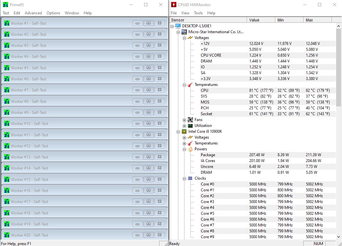This screenshot has width=342, height=246.
Task: Close the Worker #13 Self-Test window
Action: [x=160, y=157]
